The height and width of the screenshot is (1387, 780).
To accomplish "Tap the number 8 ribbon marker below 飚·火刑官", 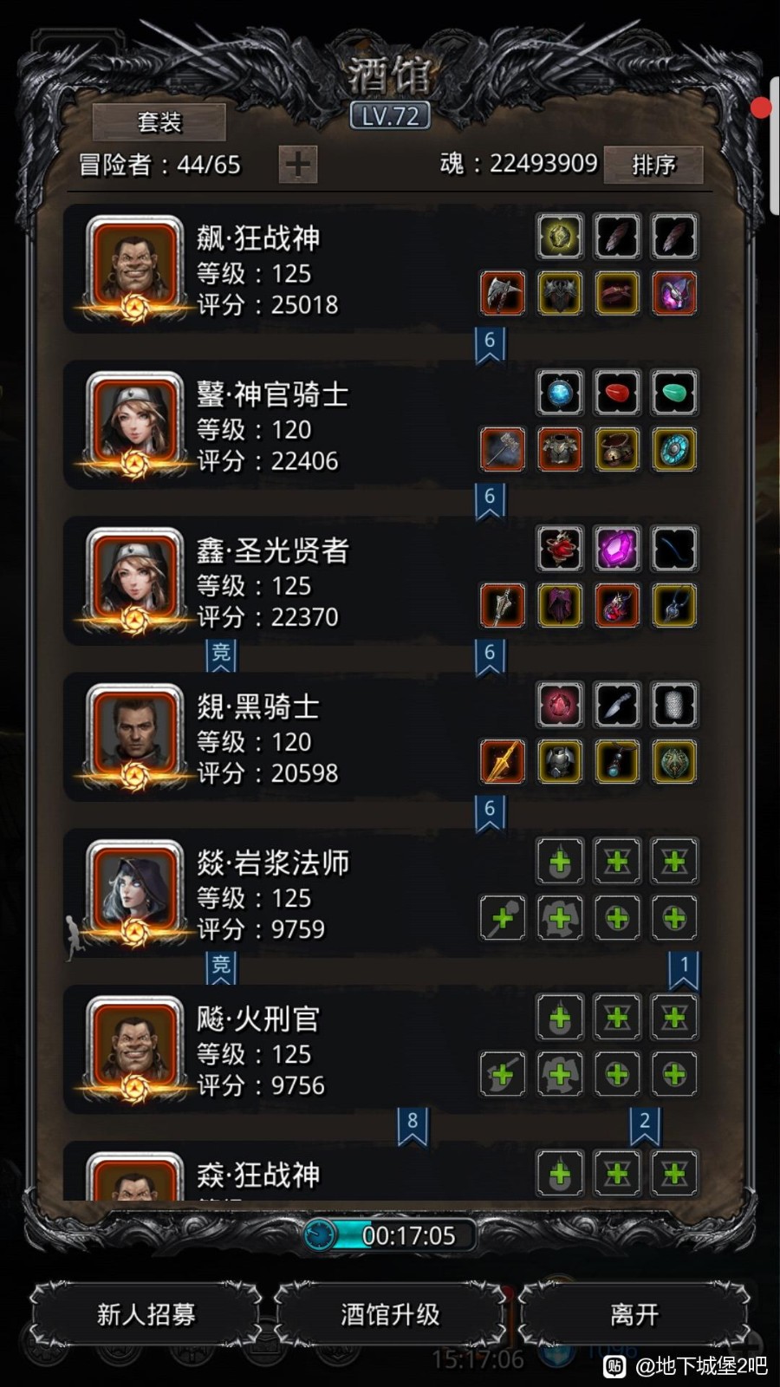I will click(x=413, y=1125).
